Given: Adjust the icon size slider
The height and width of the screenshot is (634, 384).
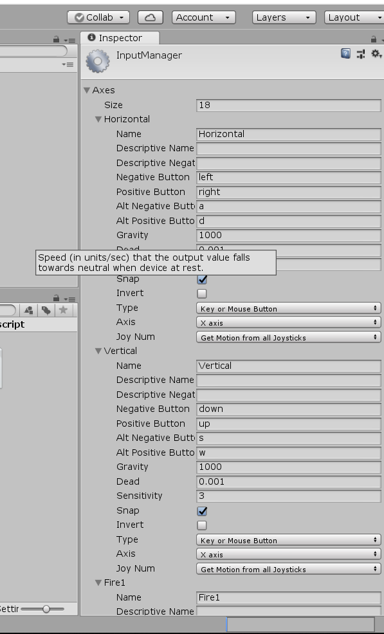Looking at the screenshot, I should [x=43, y=608].
